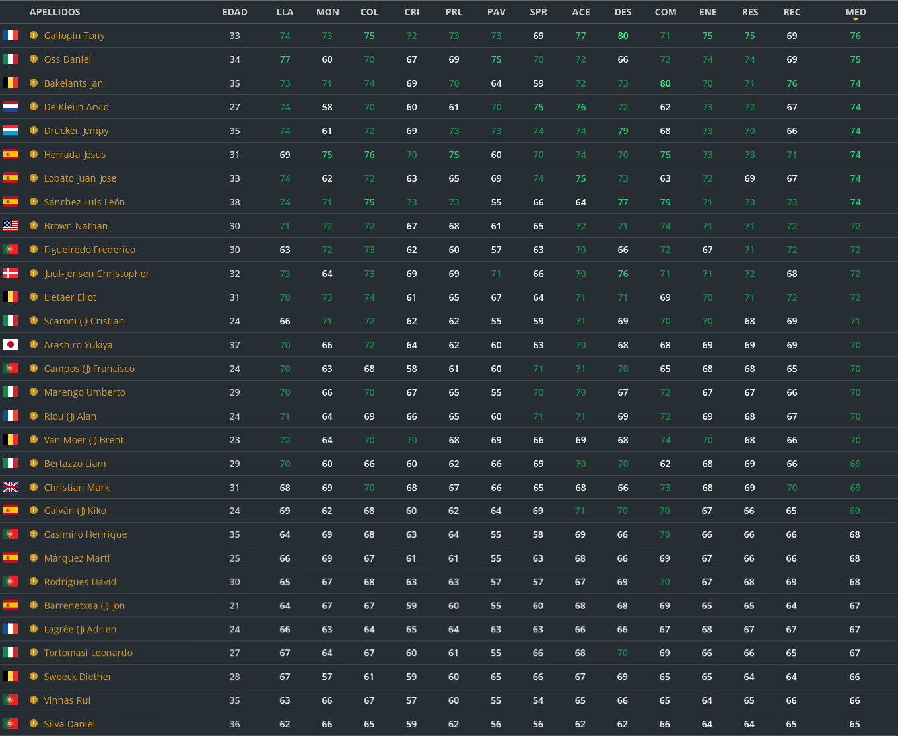Open rider profile Gallopin Tony
Image resolution: width=898 pixels, height=736 pixels.
pyautogui.click(x=75, y=36)
